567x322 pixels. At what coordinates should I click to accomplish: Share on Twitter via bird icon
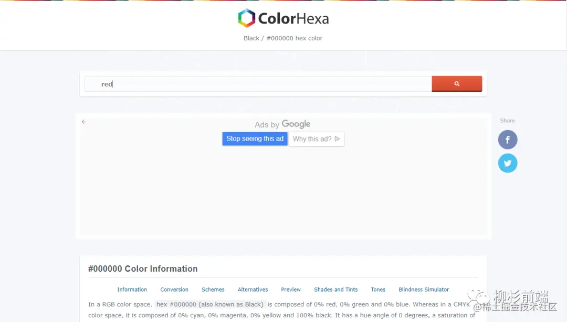pos(508,163)
